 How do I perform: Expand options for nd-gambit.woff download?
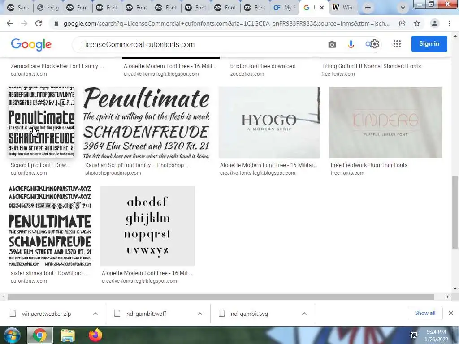click(x=200, y=314)
